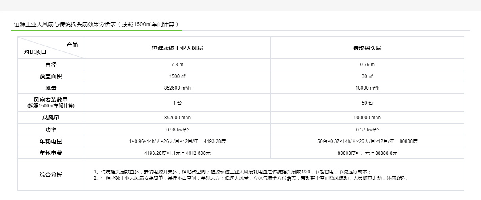Select the 风扇安装数量 row label
This screenshot has width=481, height=200.
pos(51,103)
